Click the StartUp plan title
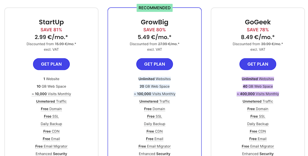 tap(51, 22)
